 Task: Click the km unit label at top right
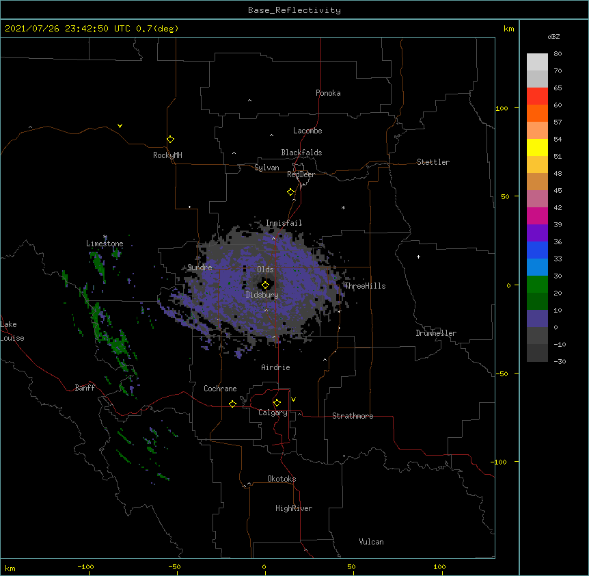tap(508, 29)
